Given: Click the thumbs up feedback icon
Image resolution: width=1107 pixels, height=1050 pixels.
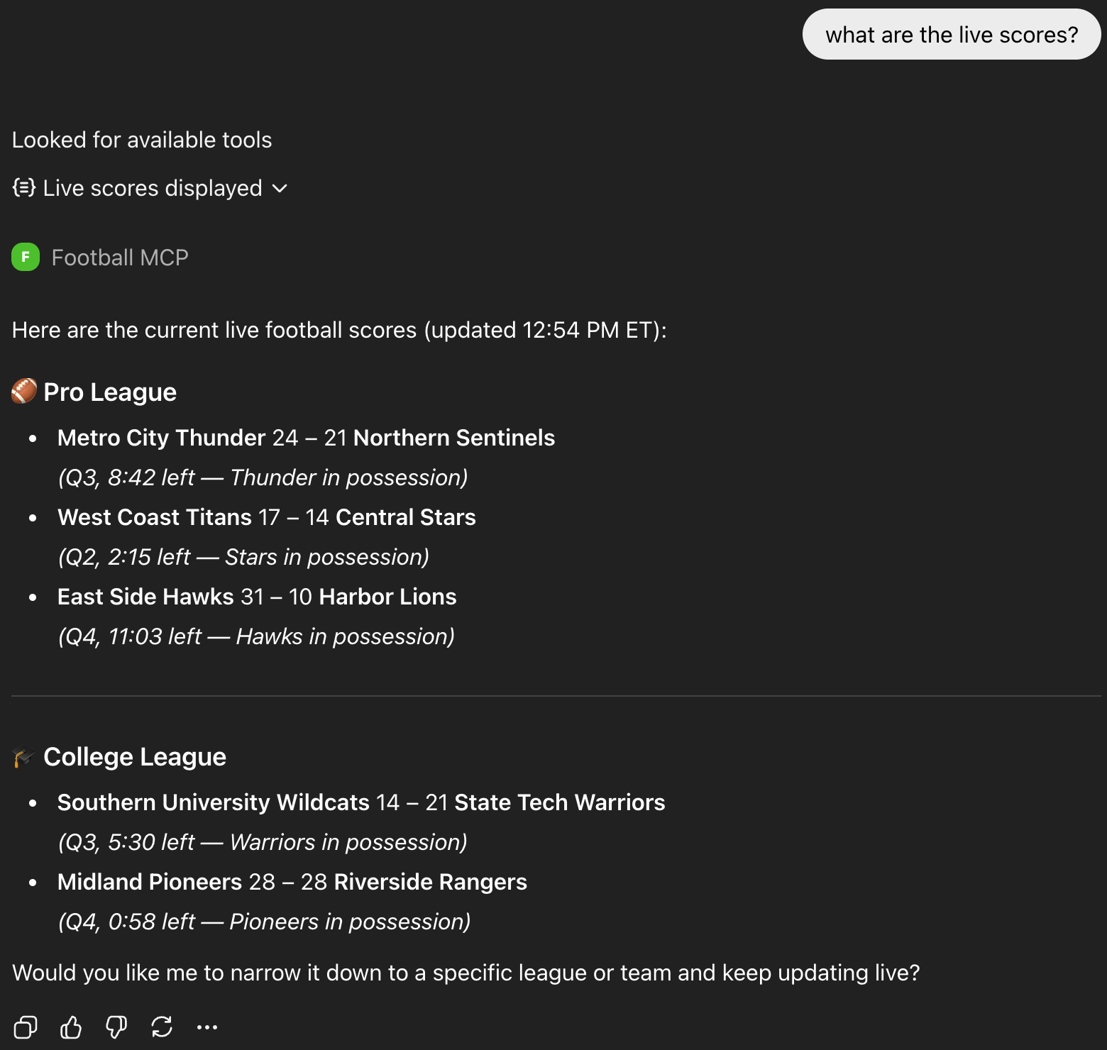Looking at the screenshot, I should point(71,1027).
